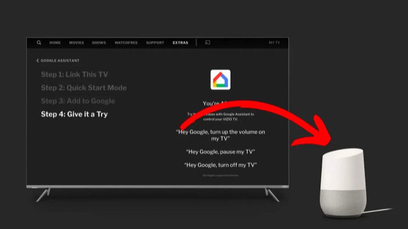
Task: Go back using Google Assistant chevron
Action: click(38, 61)
